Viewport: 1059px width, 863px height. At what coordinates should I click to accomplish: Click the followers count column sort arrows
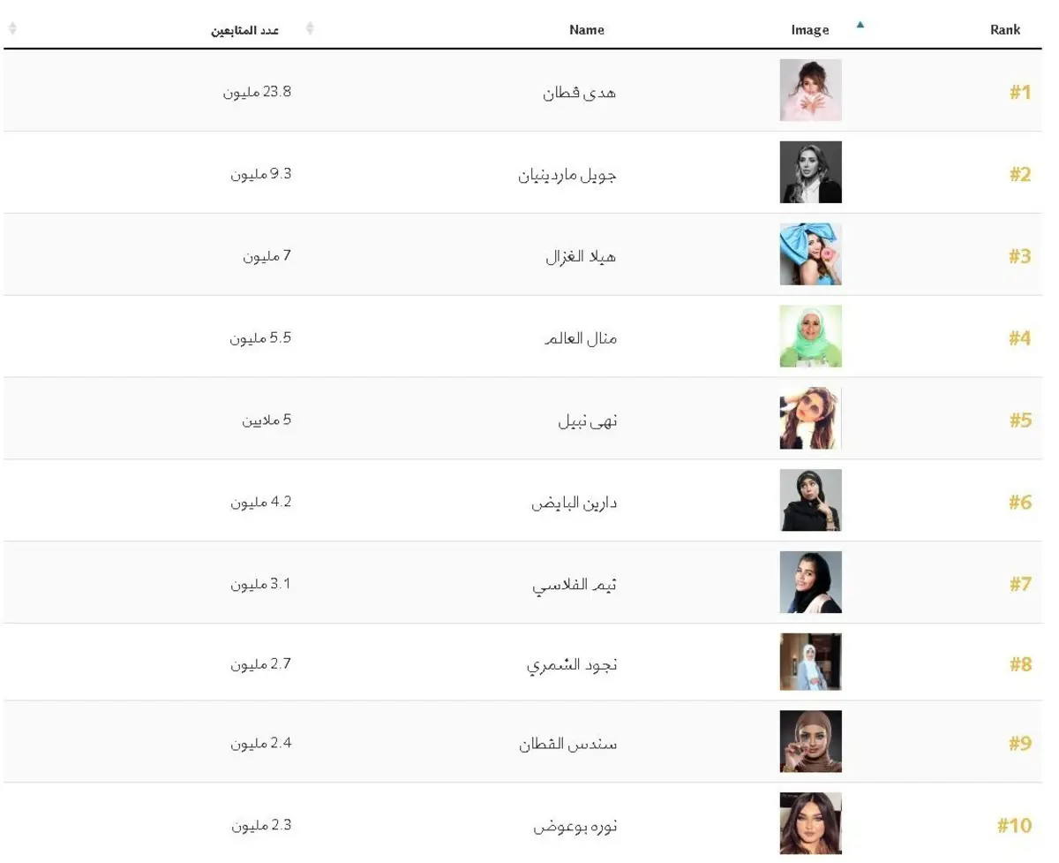(310, 28)
